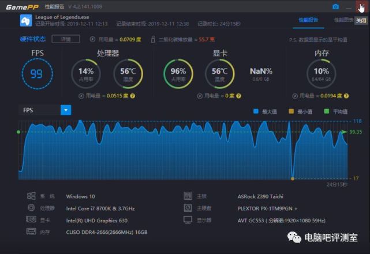
Task: Click the 显示器 monitor icon
Action: click(x=188, y=220)
